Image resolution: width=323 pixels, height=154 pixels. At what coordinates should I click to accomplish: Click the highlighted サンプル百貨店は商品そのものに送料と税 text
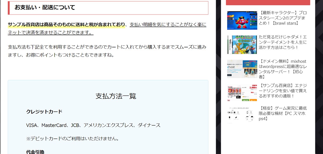(66, 25)
